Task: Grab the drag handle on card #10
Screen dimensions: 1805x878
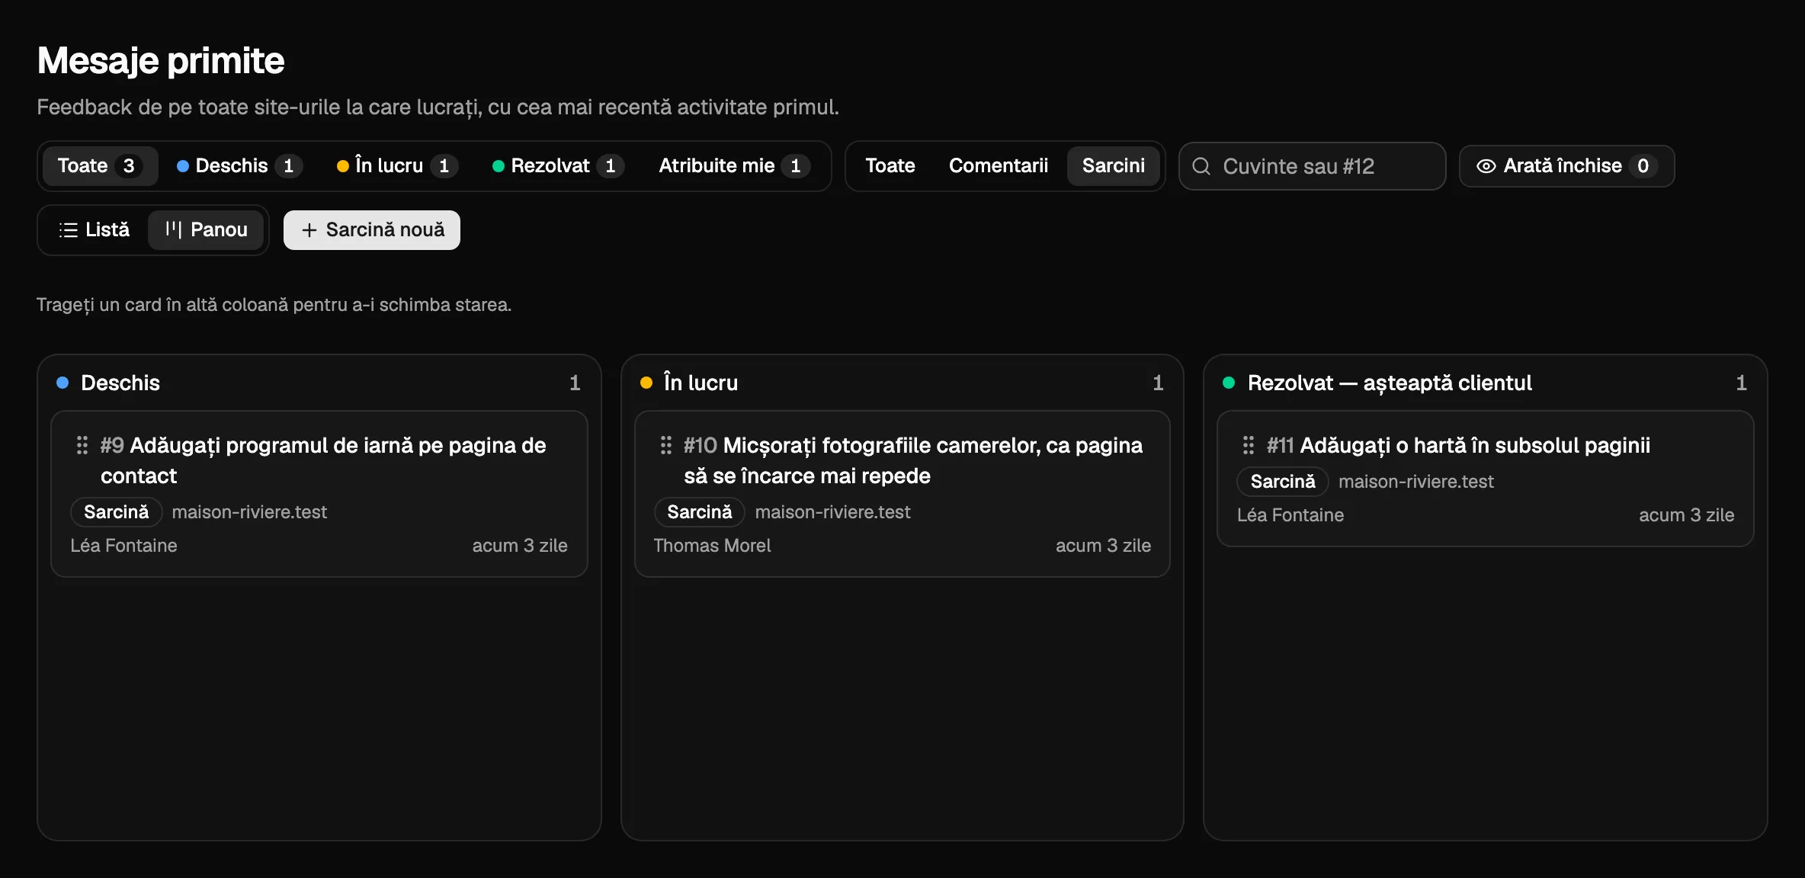Action: point(665,445)
